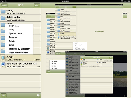Screen dimensions: 131x98
Task: Click the battery indicator in the iPad status bar
Action: tap(129, 1)
